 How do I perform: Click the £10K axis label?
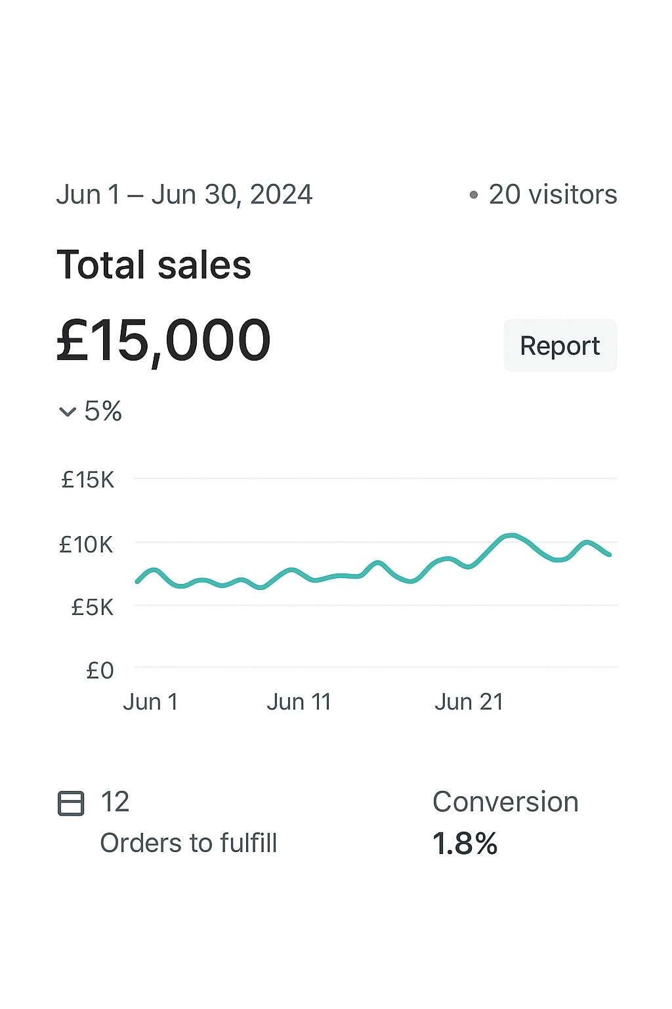(87, 545)
